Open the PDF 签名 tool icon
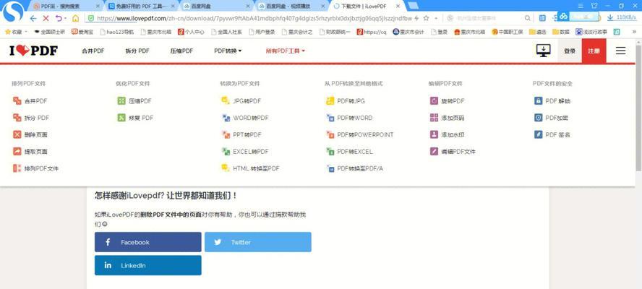Image resolution: width=642 pixels, height=289 pixels. [x=539, y=134]
